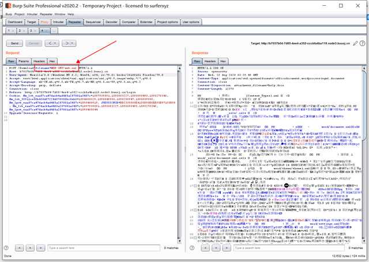369x262 pixels.
Task: Click the User-Agent header line in request
Action: [86, 75]
